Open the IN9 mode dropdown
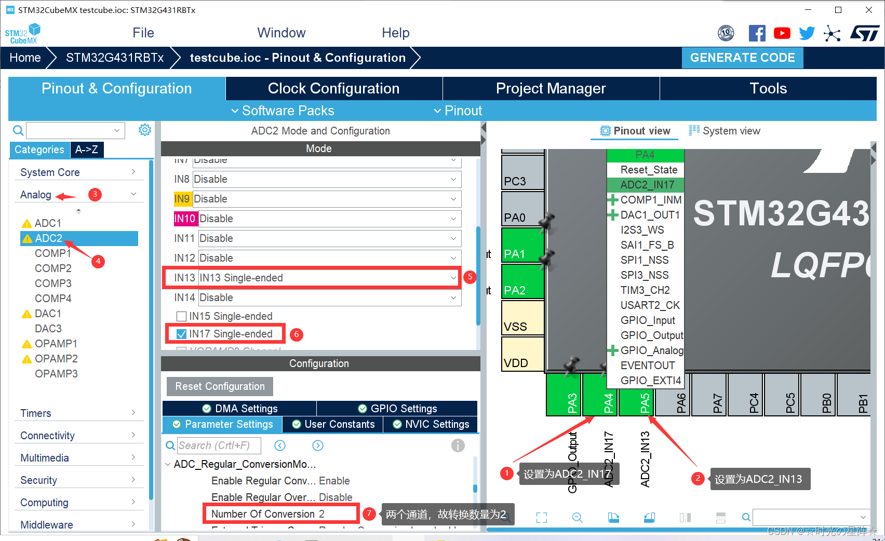The width and height of the screenshot is (885, 541). click(x=327, y=199)
